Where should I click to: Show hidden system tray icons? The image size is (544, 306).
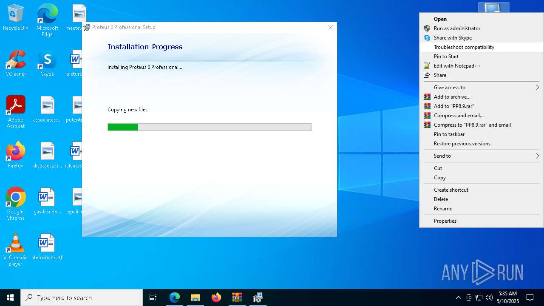458,297
